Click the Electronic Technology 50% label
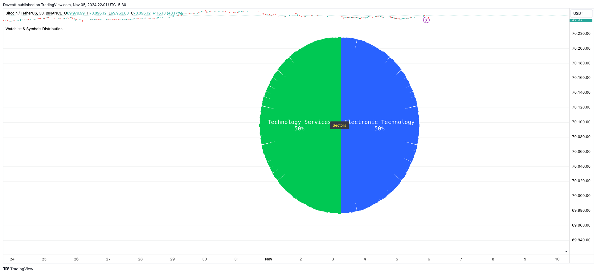This screenshot has width=597, height=274. tap(379, 125)
